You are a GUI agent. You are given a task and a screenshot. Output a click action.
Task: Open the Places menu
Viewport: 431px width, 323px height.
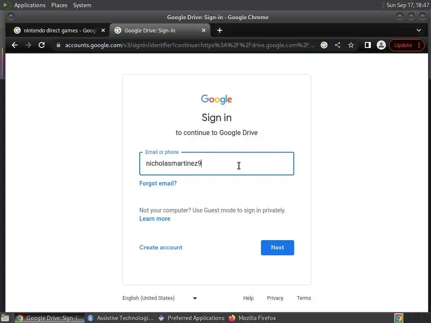pos(59,5)
